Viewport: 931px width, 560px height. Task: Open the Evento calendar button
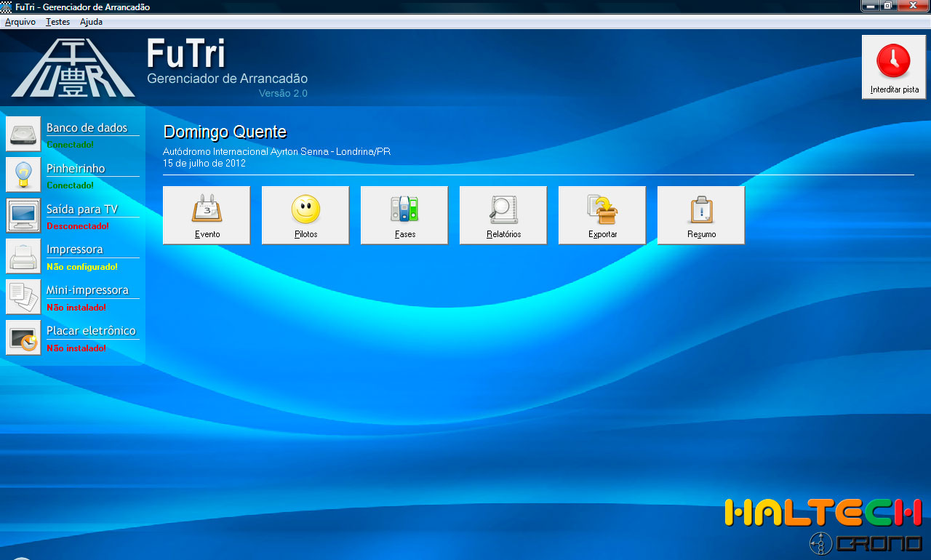click(207, 215)
